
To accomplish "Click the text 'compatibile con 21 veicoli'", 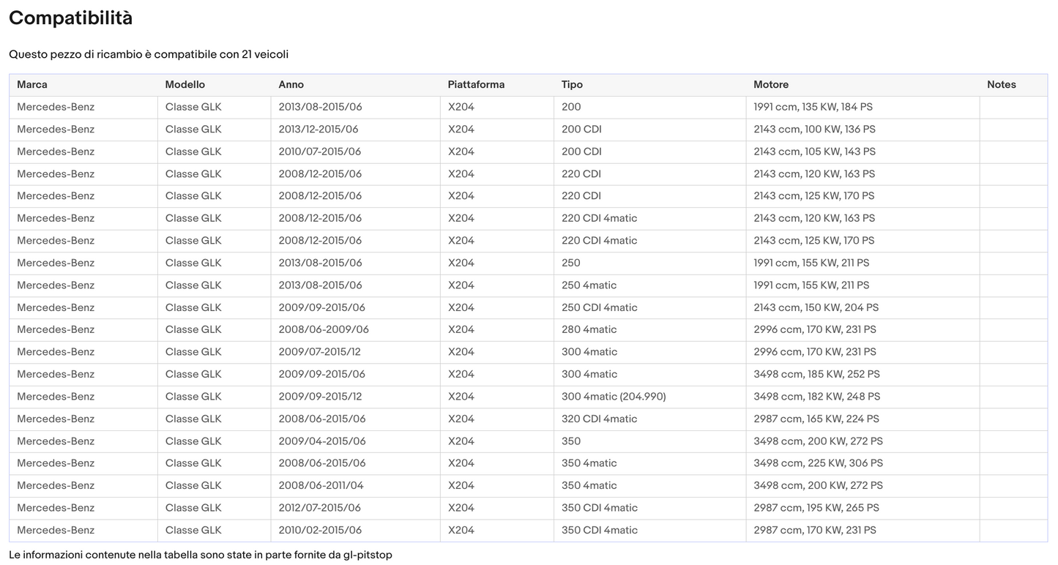I will (221, 55).
